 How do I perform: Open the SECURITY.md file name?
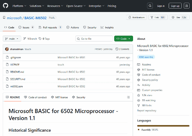[x=17, y=79]
